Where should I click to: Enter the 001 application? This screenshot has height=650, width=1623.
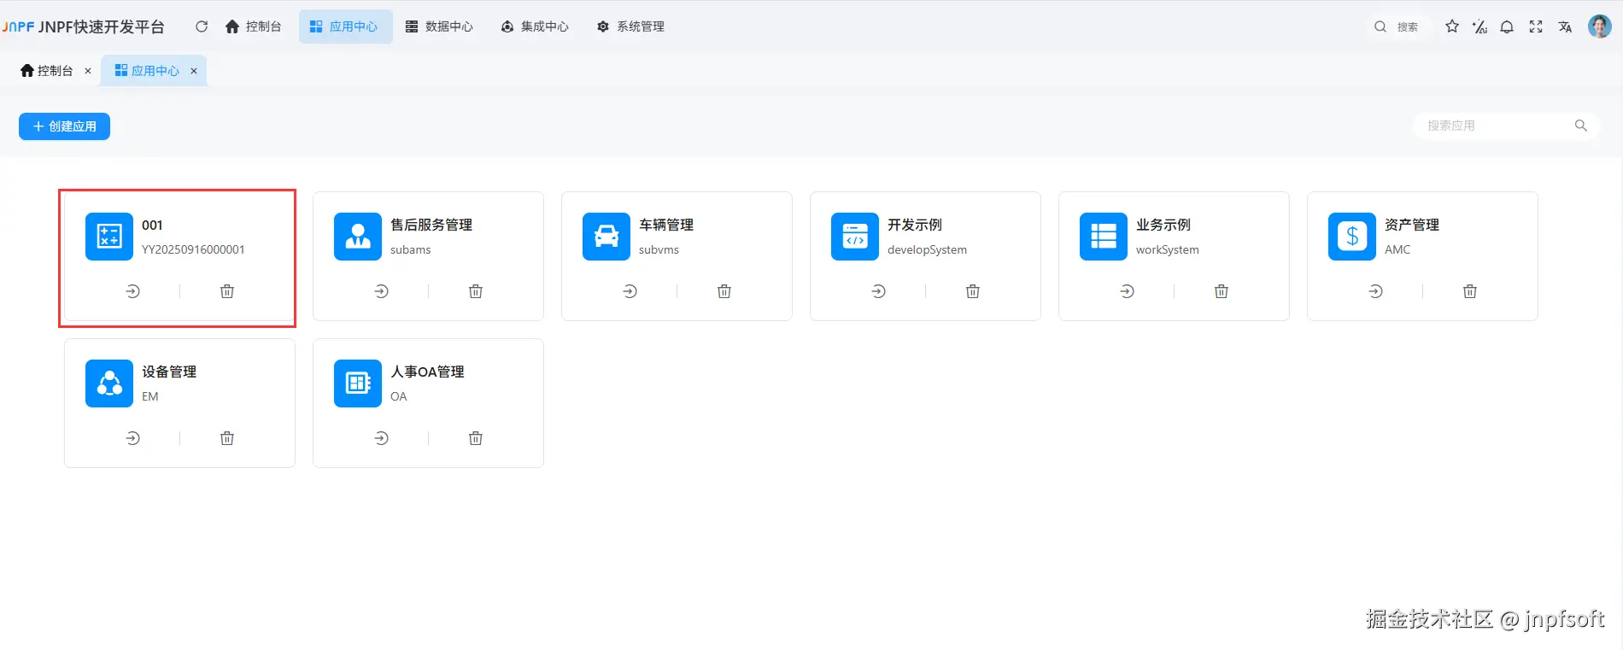[133, 291]
